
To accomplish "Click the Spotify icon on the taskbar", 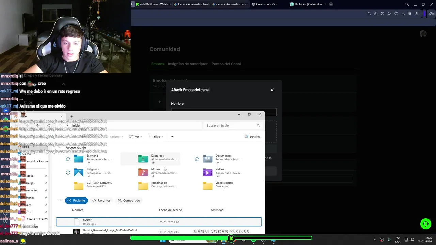I will pos(253,240).
